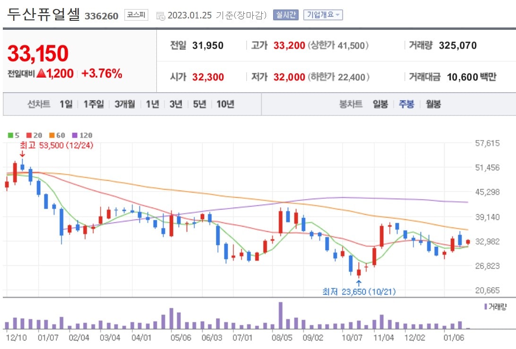Viewport: 516px width, 349px height.
Task: Select the 1주일 line chart tab
Action: [x=94, y=105]
